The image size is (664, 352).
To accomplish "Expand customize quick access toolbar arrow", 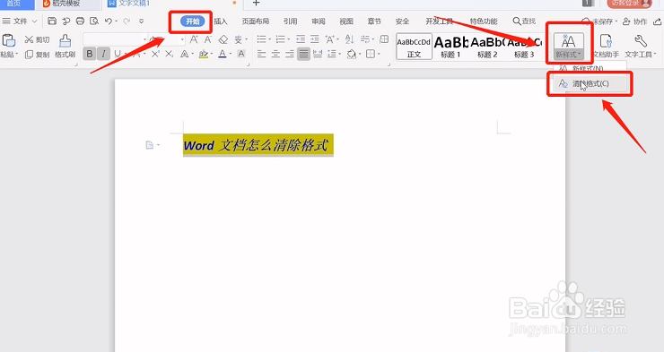I will pos(142,21).
